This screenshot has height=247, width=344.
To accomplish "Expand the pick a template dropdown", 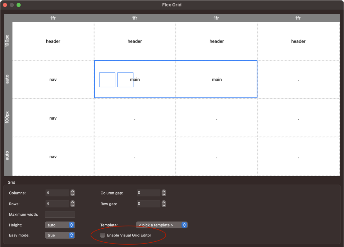I will (x=162, y=225).
